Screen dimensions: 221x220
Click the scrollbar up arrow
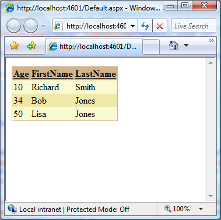point(211,63)
